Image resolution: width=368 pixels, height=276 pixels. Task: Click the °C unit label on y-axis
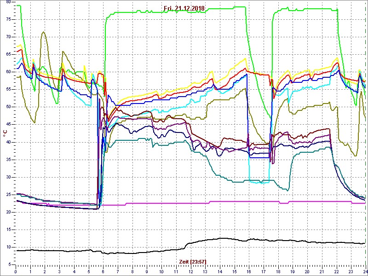click(5, 133)
